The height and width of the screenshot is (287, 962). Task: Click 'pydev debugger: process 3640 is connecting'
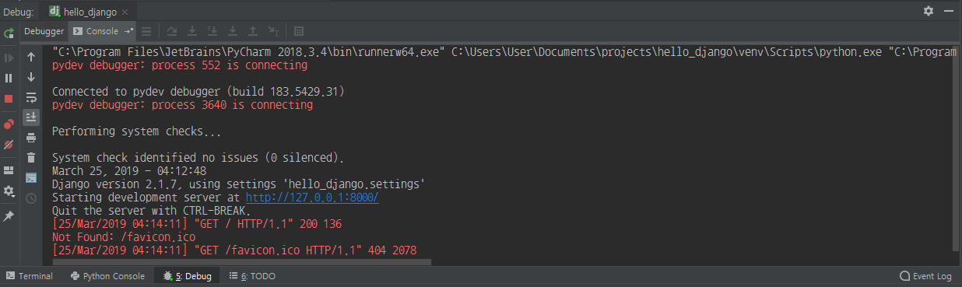pos(182,105)
